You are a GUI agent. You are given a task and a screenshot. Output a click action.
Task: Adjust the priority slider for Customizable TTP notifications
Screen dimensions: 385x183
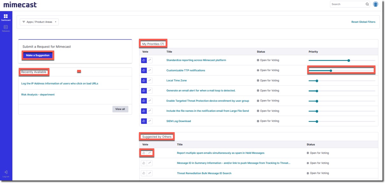click(331, 70)
